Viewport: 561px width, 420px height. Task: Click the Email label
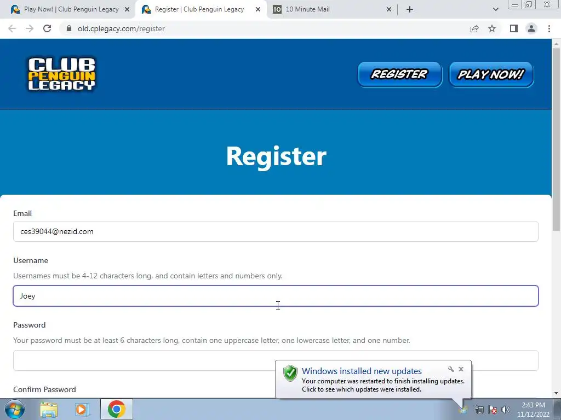tap(22, 213)
